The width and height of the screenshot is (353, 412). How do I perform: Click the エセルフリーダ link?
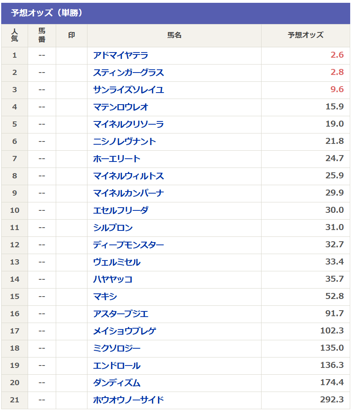coord(120,210)
